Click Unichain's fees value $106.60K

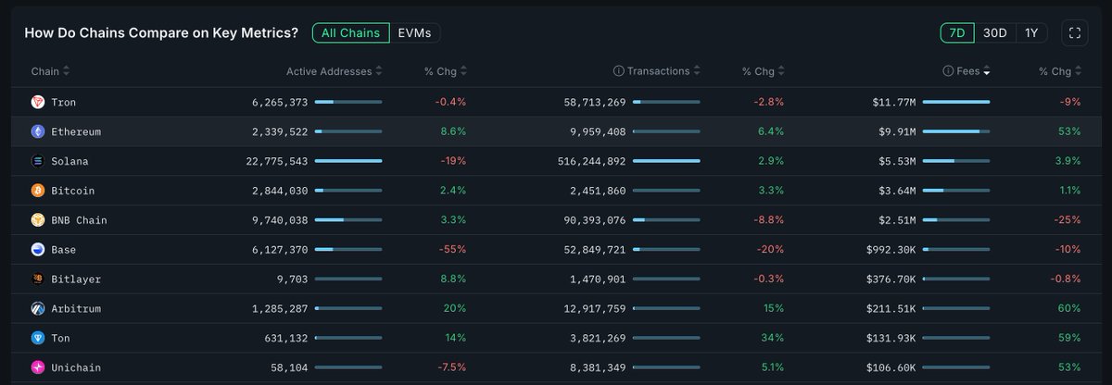click(x=891, y=367)
